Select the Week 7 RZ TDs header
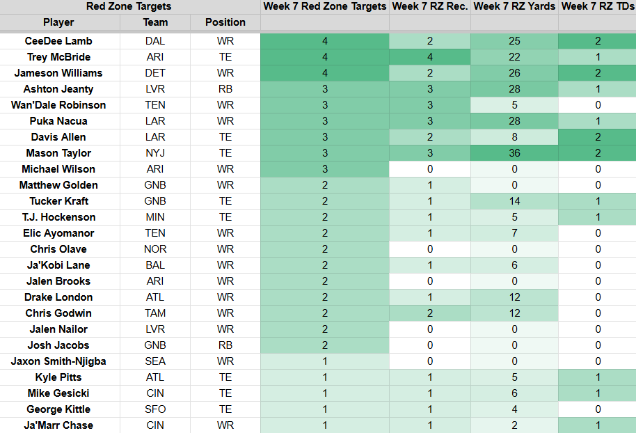 598,6
